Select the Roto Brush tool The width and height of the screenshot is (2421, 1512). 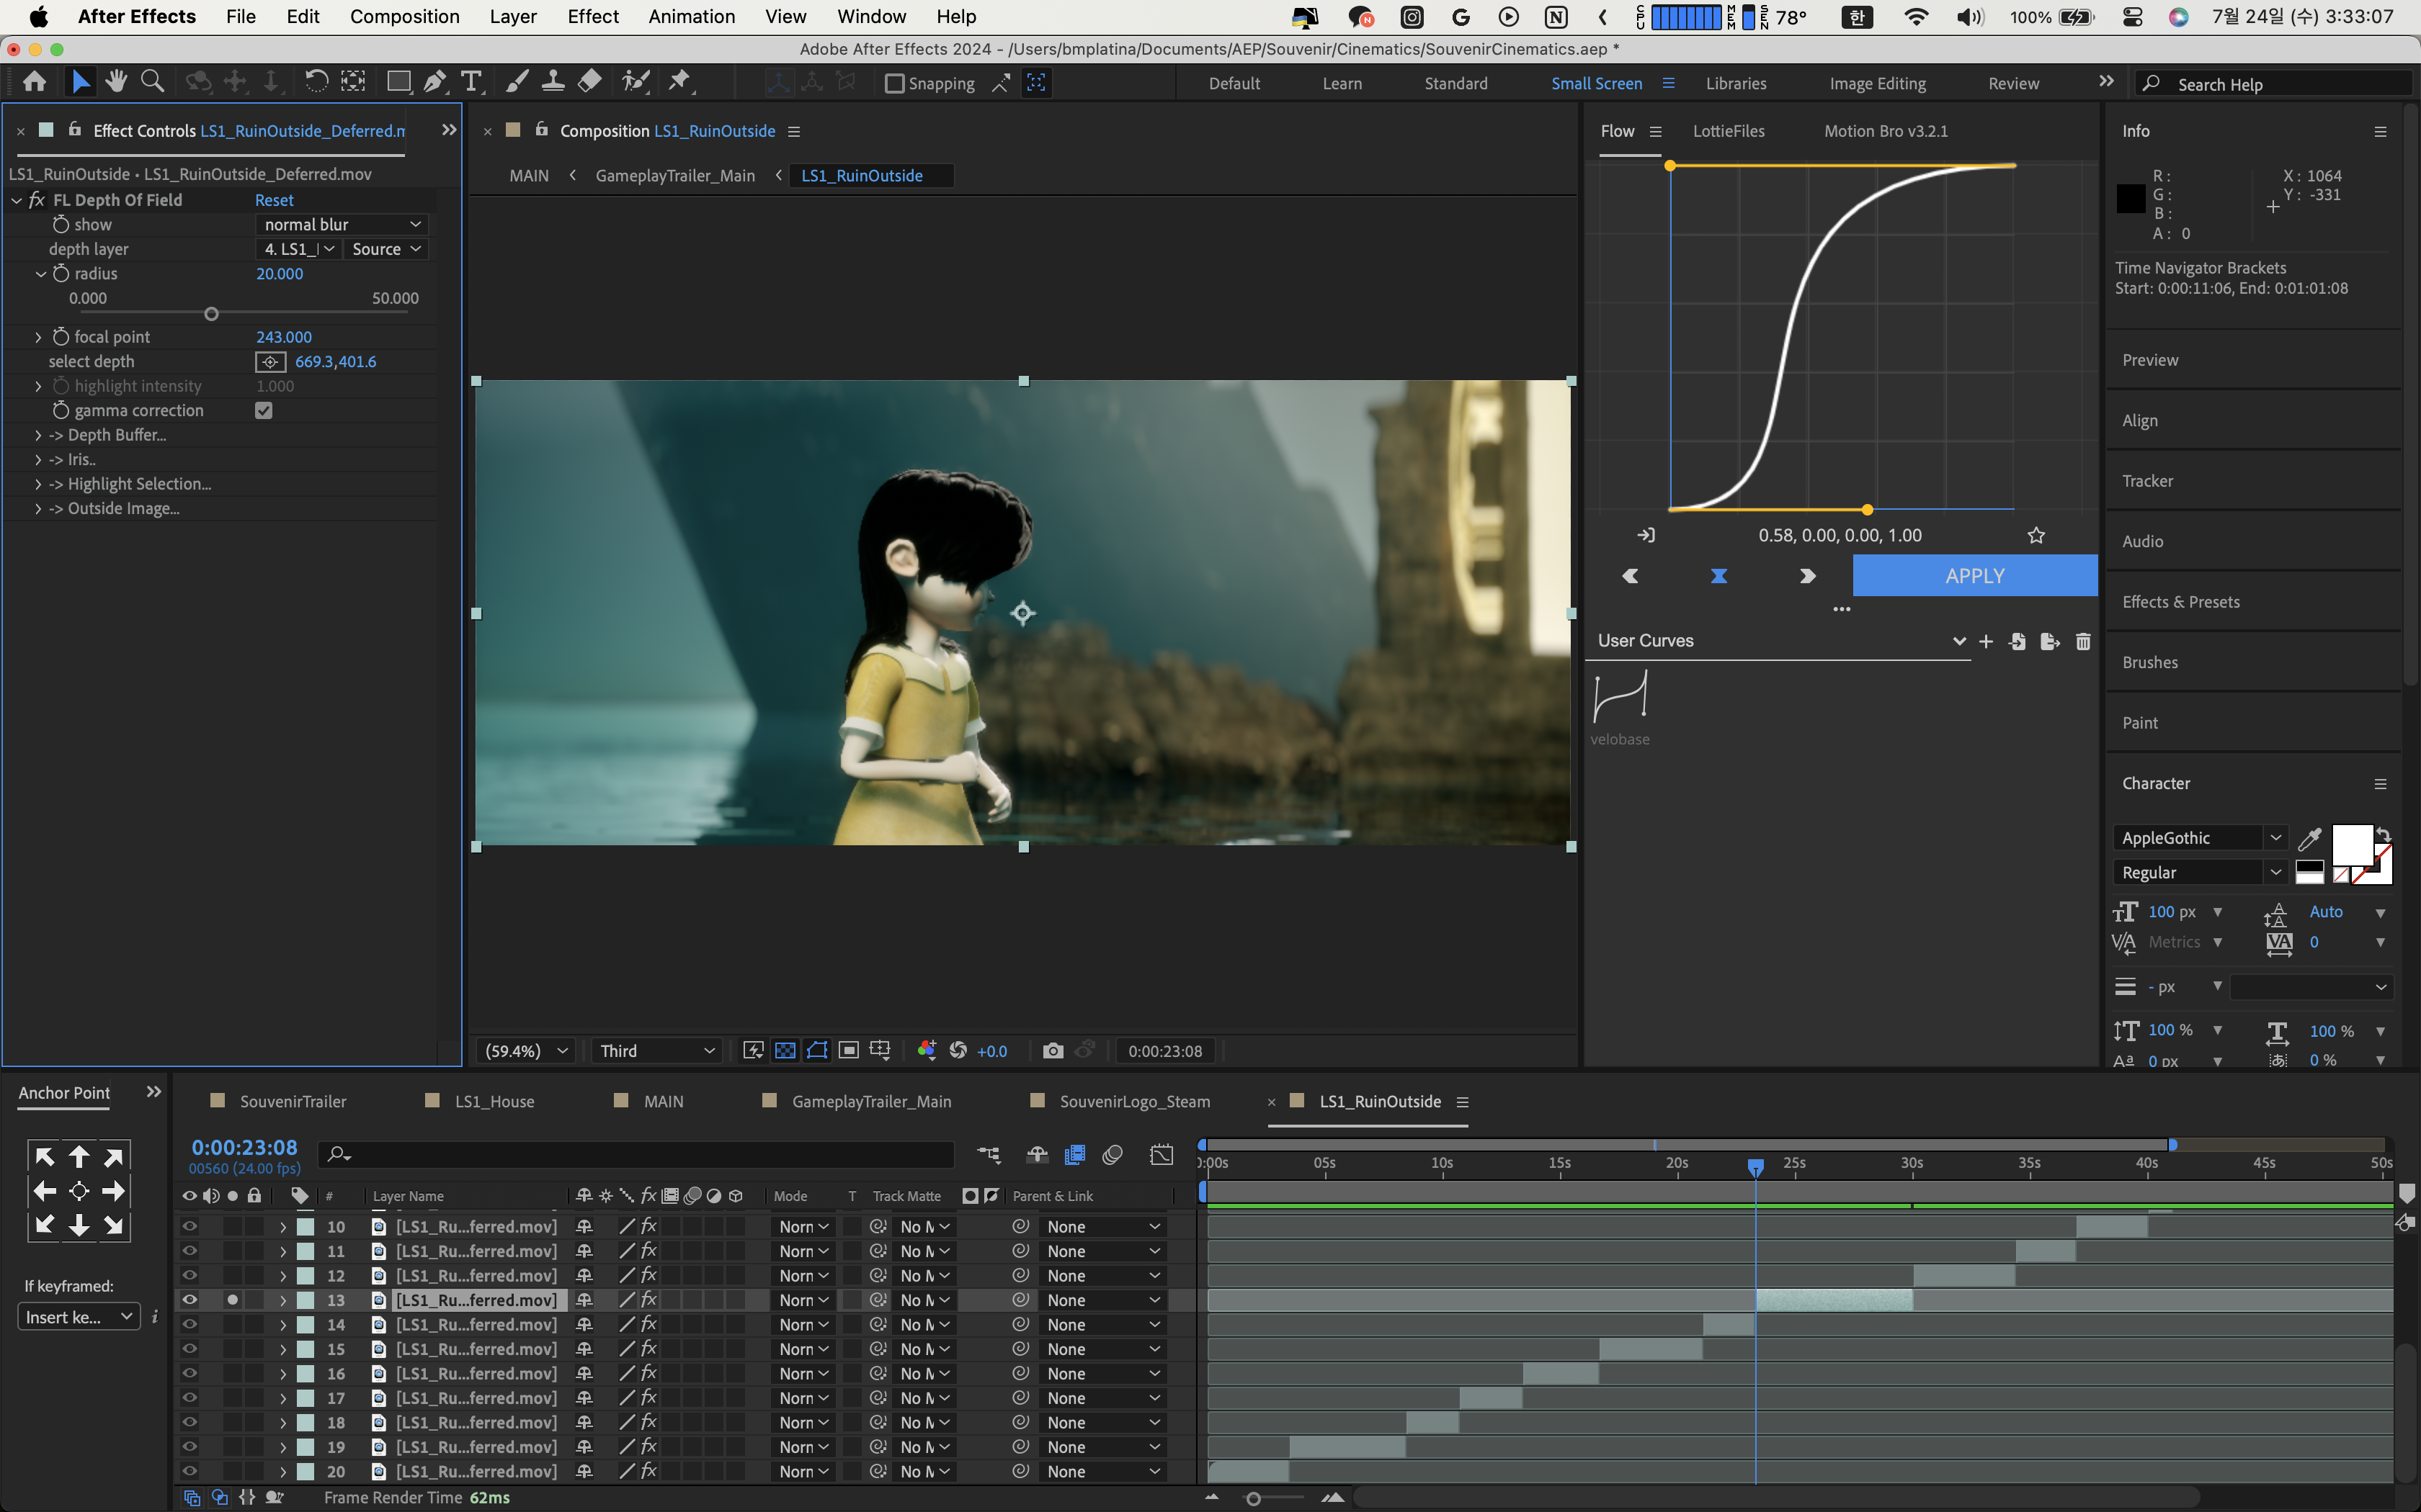click(x=636, y=82)
